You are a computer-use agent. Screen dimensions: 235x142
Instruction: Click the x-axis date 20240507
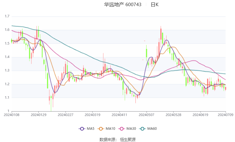[x=147, y=115]
